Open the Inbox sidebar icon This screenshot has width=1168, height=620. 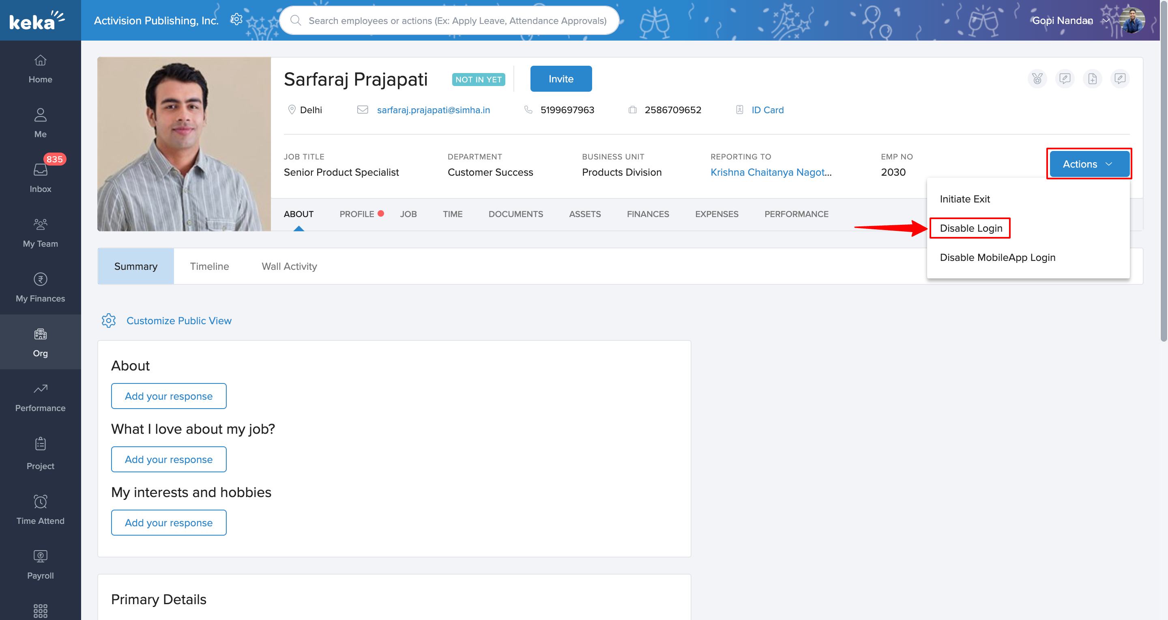pos(41,170)
